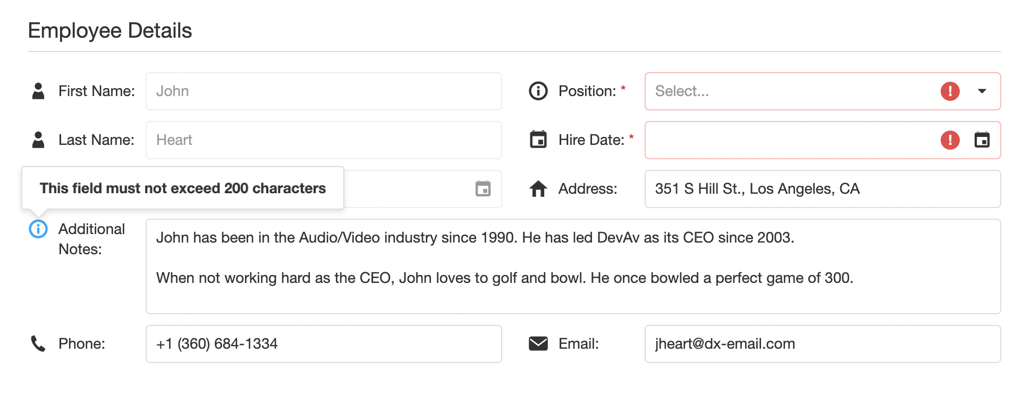The image size is (1031, 414).
Task: Focus the First Name input field
Action: pyautogui.click(x=323, y=91)
